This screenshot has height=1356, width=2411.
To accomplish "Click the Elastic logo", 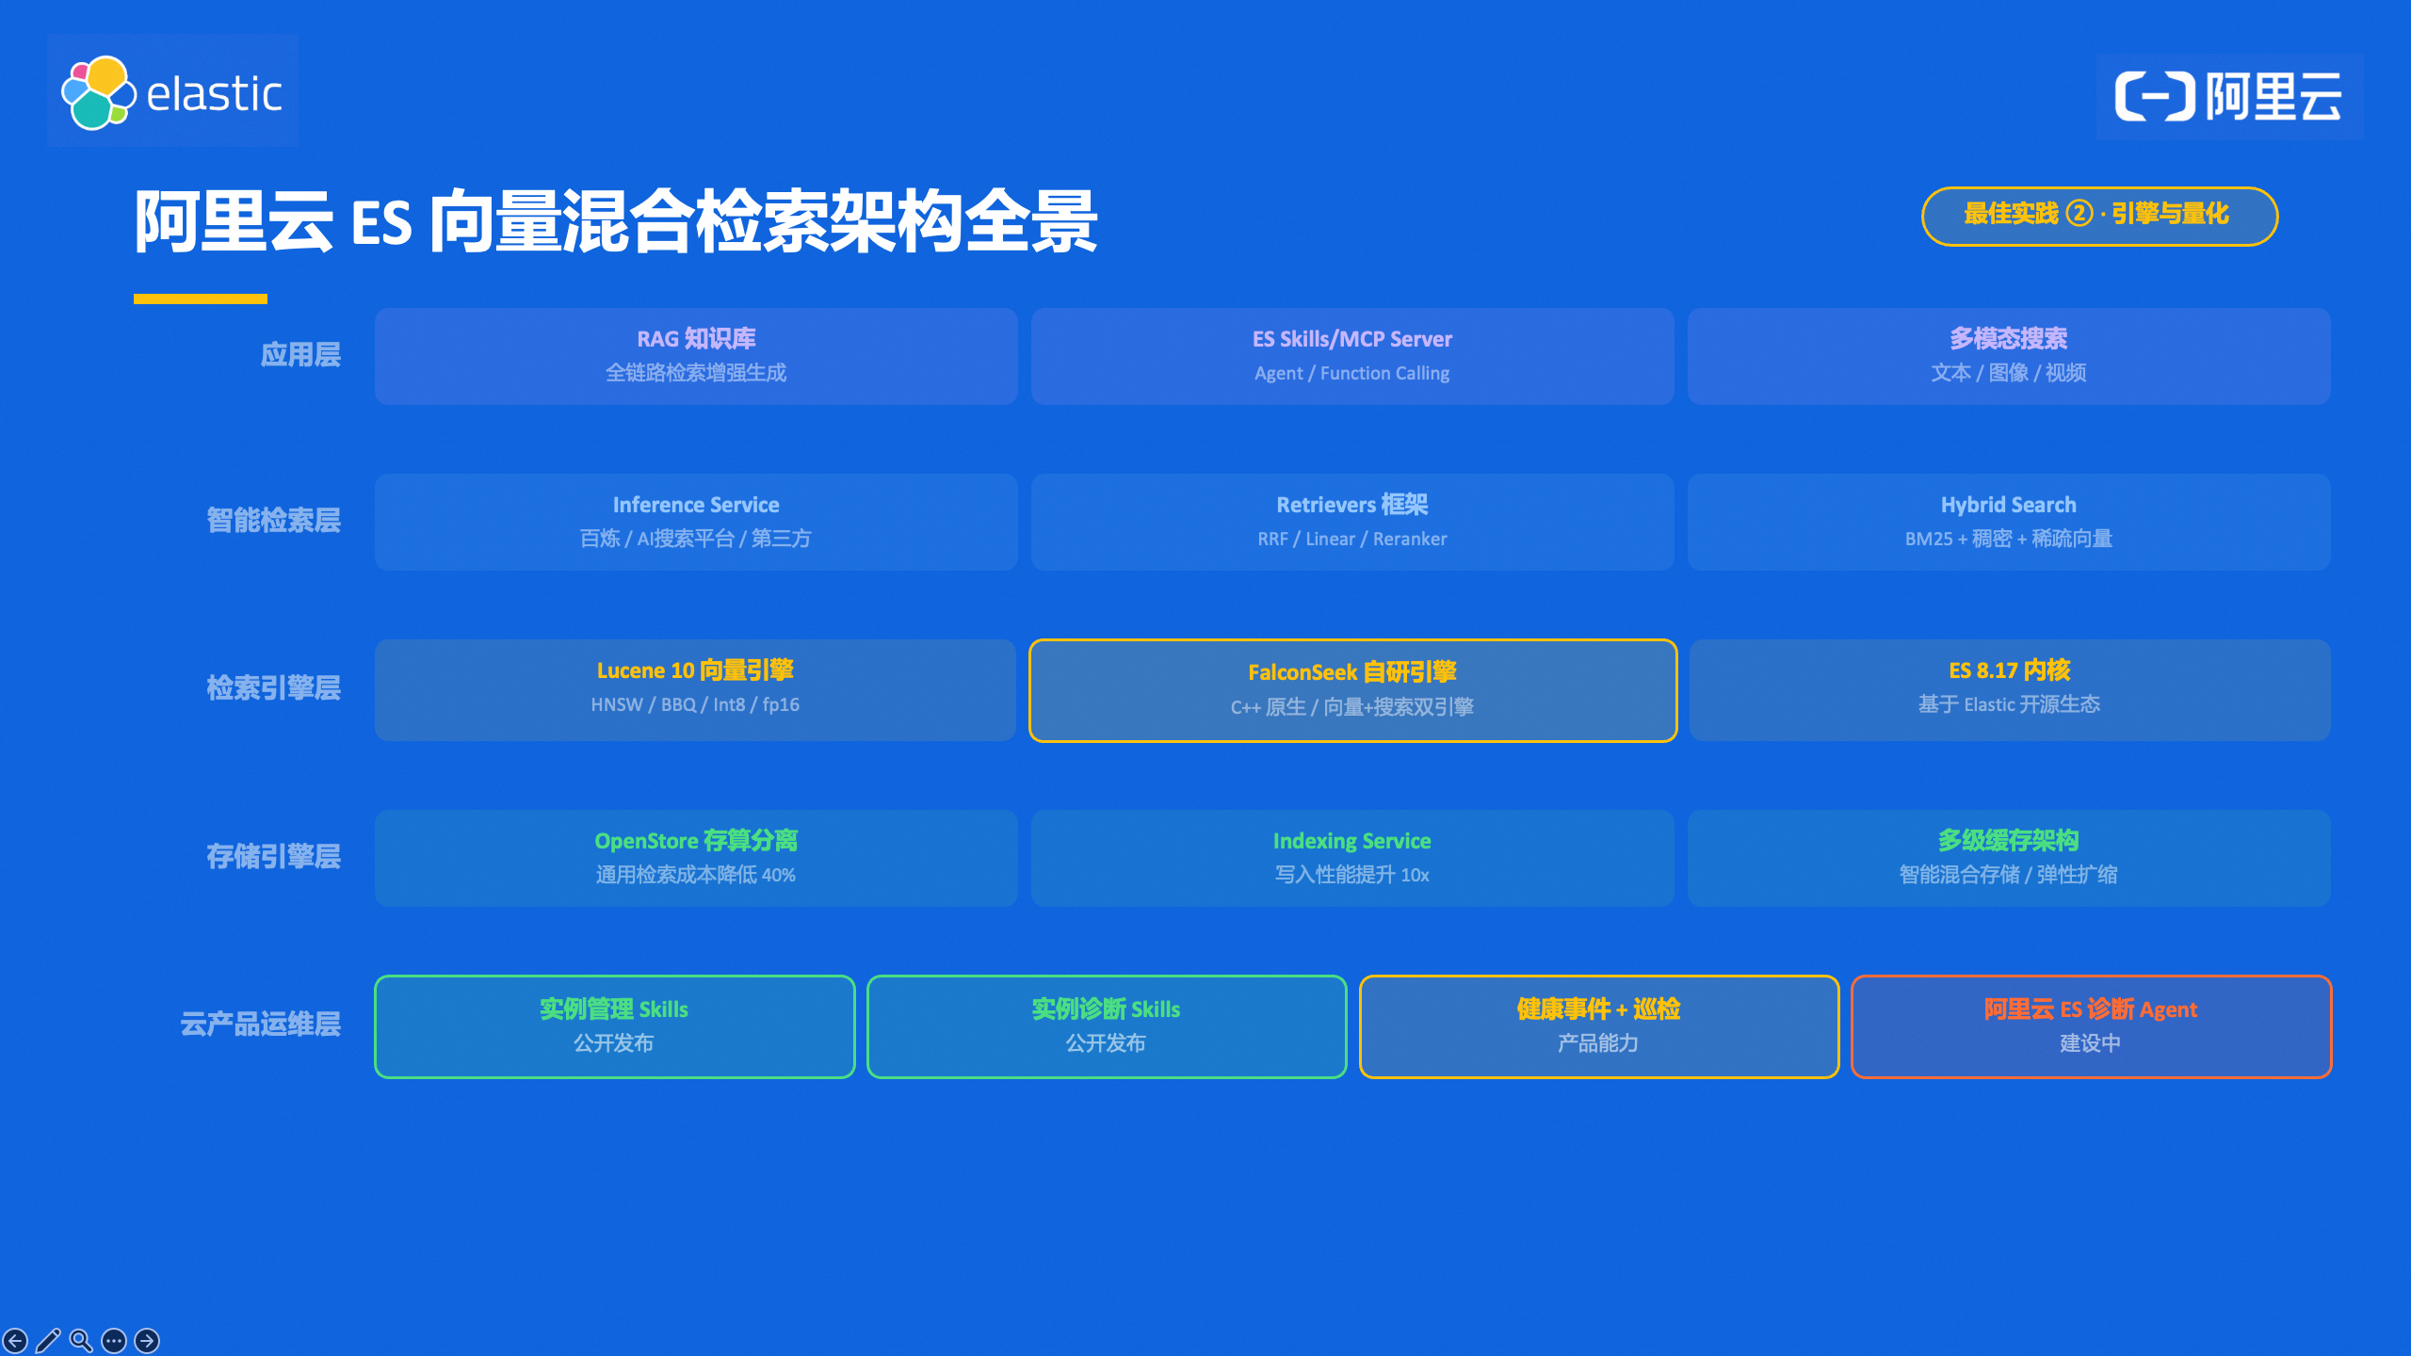I will click(172, 91).
